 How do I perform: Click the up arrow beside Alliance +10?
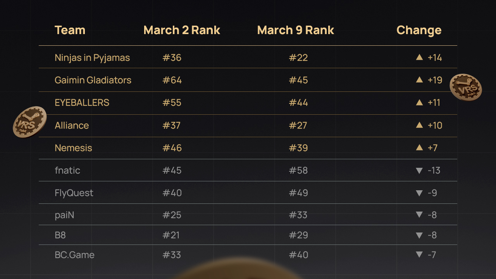tap(419, 125)
